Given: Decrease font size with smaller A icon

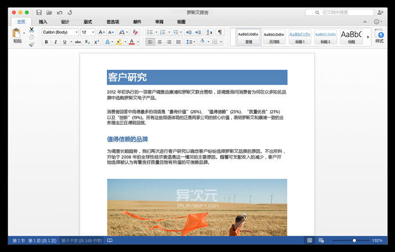Looking at the screenshot, I should 111,32.
